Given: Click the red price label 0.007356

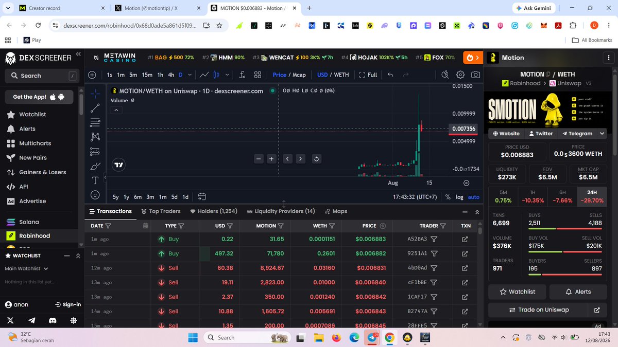Looking at the screenshot, I should [x=463, y=129].
